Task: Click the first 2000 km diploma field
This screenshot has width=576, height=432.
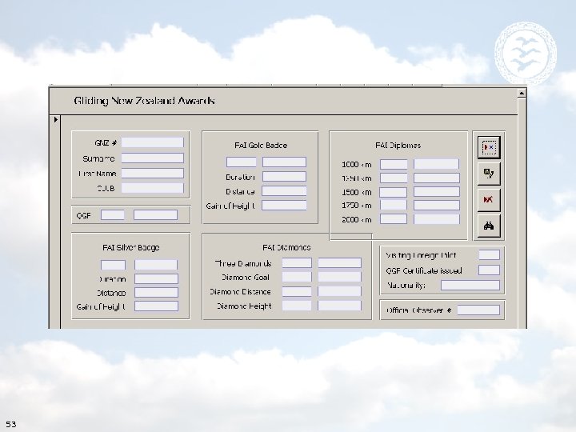Action: [x=394, y=219]
